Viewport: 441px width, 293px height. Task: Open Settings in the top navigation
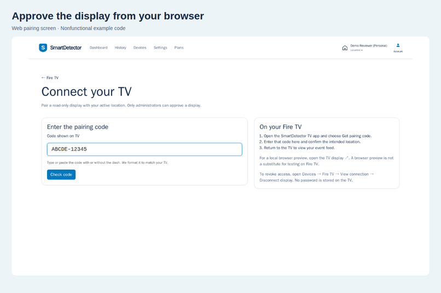click(x=160, y=47)
